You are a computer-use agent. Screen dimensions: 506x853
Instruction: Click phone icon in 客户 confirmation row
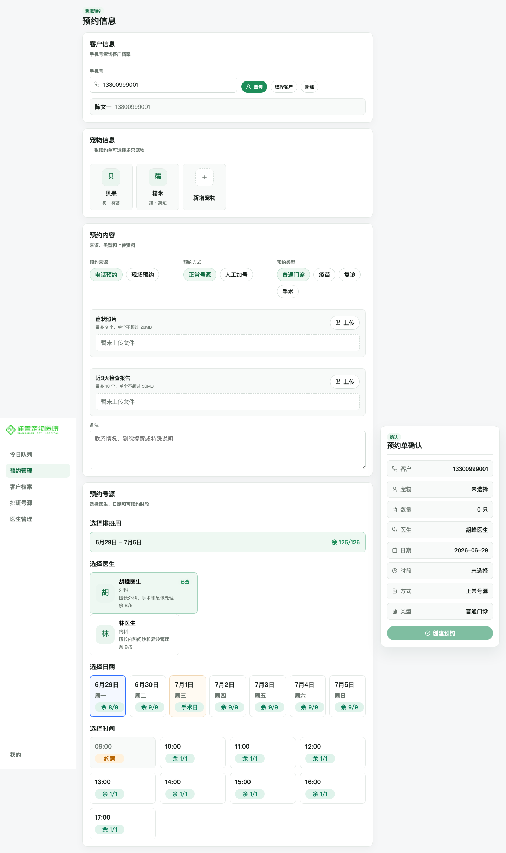[x=395, y=469]
